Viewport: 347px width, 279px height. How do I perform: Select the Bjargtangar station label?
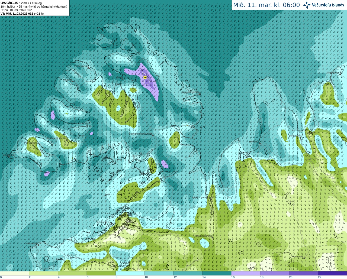(9, 155)
